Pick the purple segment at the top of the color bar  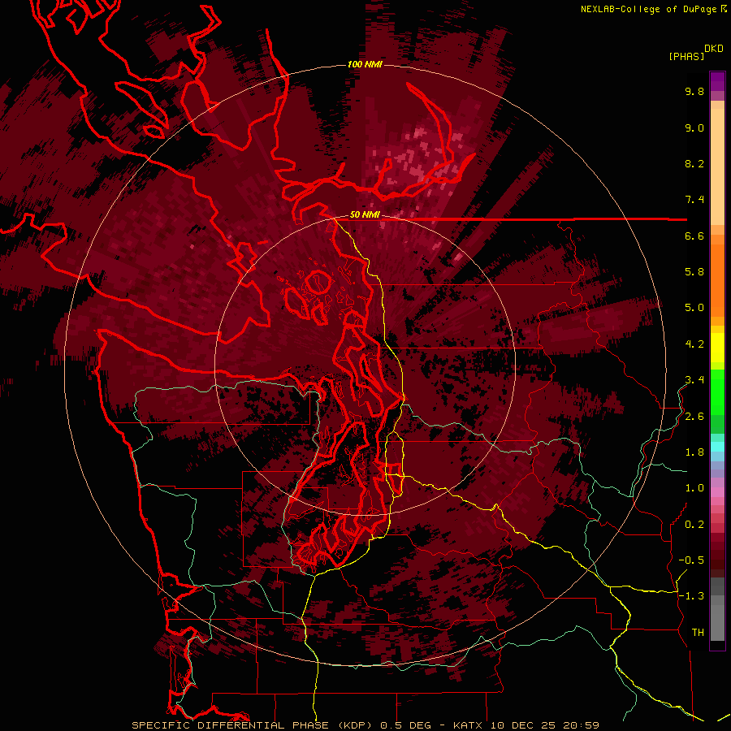coord(717,81)
